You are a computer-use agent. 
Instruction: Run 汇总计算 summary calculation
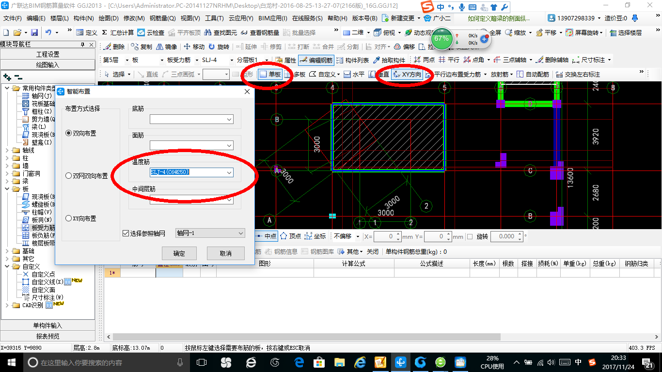pos(118,32)
